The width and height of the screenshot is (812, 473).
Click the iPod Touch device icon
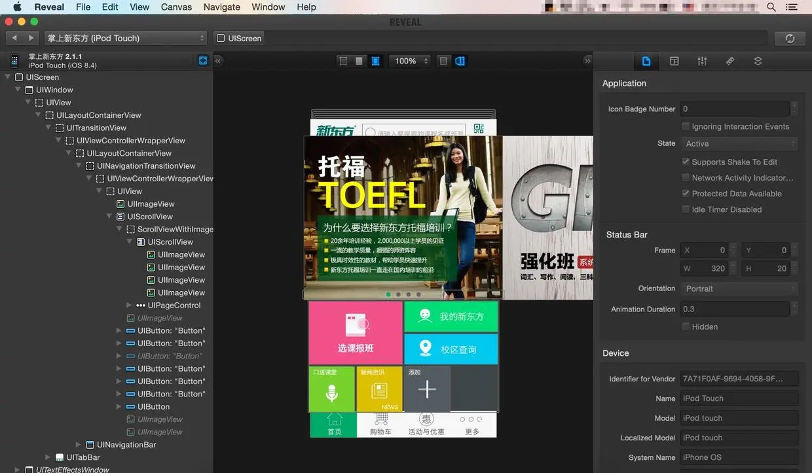(x=14, y=61)
